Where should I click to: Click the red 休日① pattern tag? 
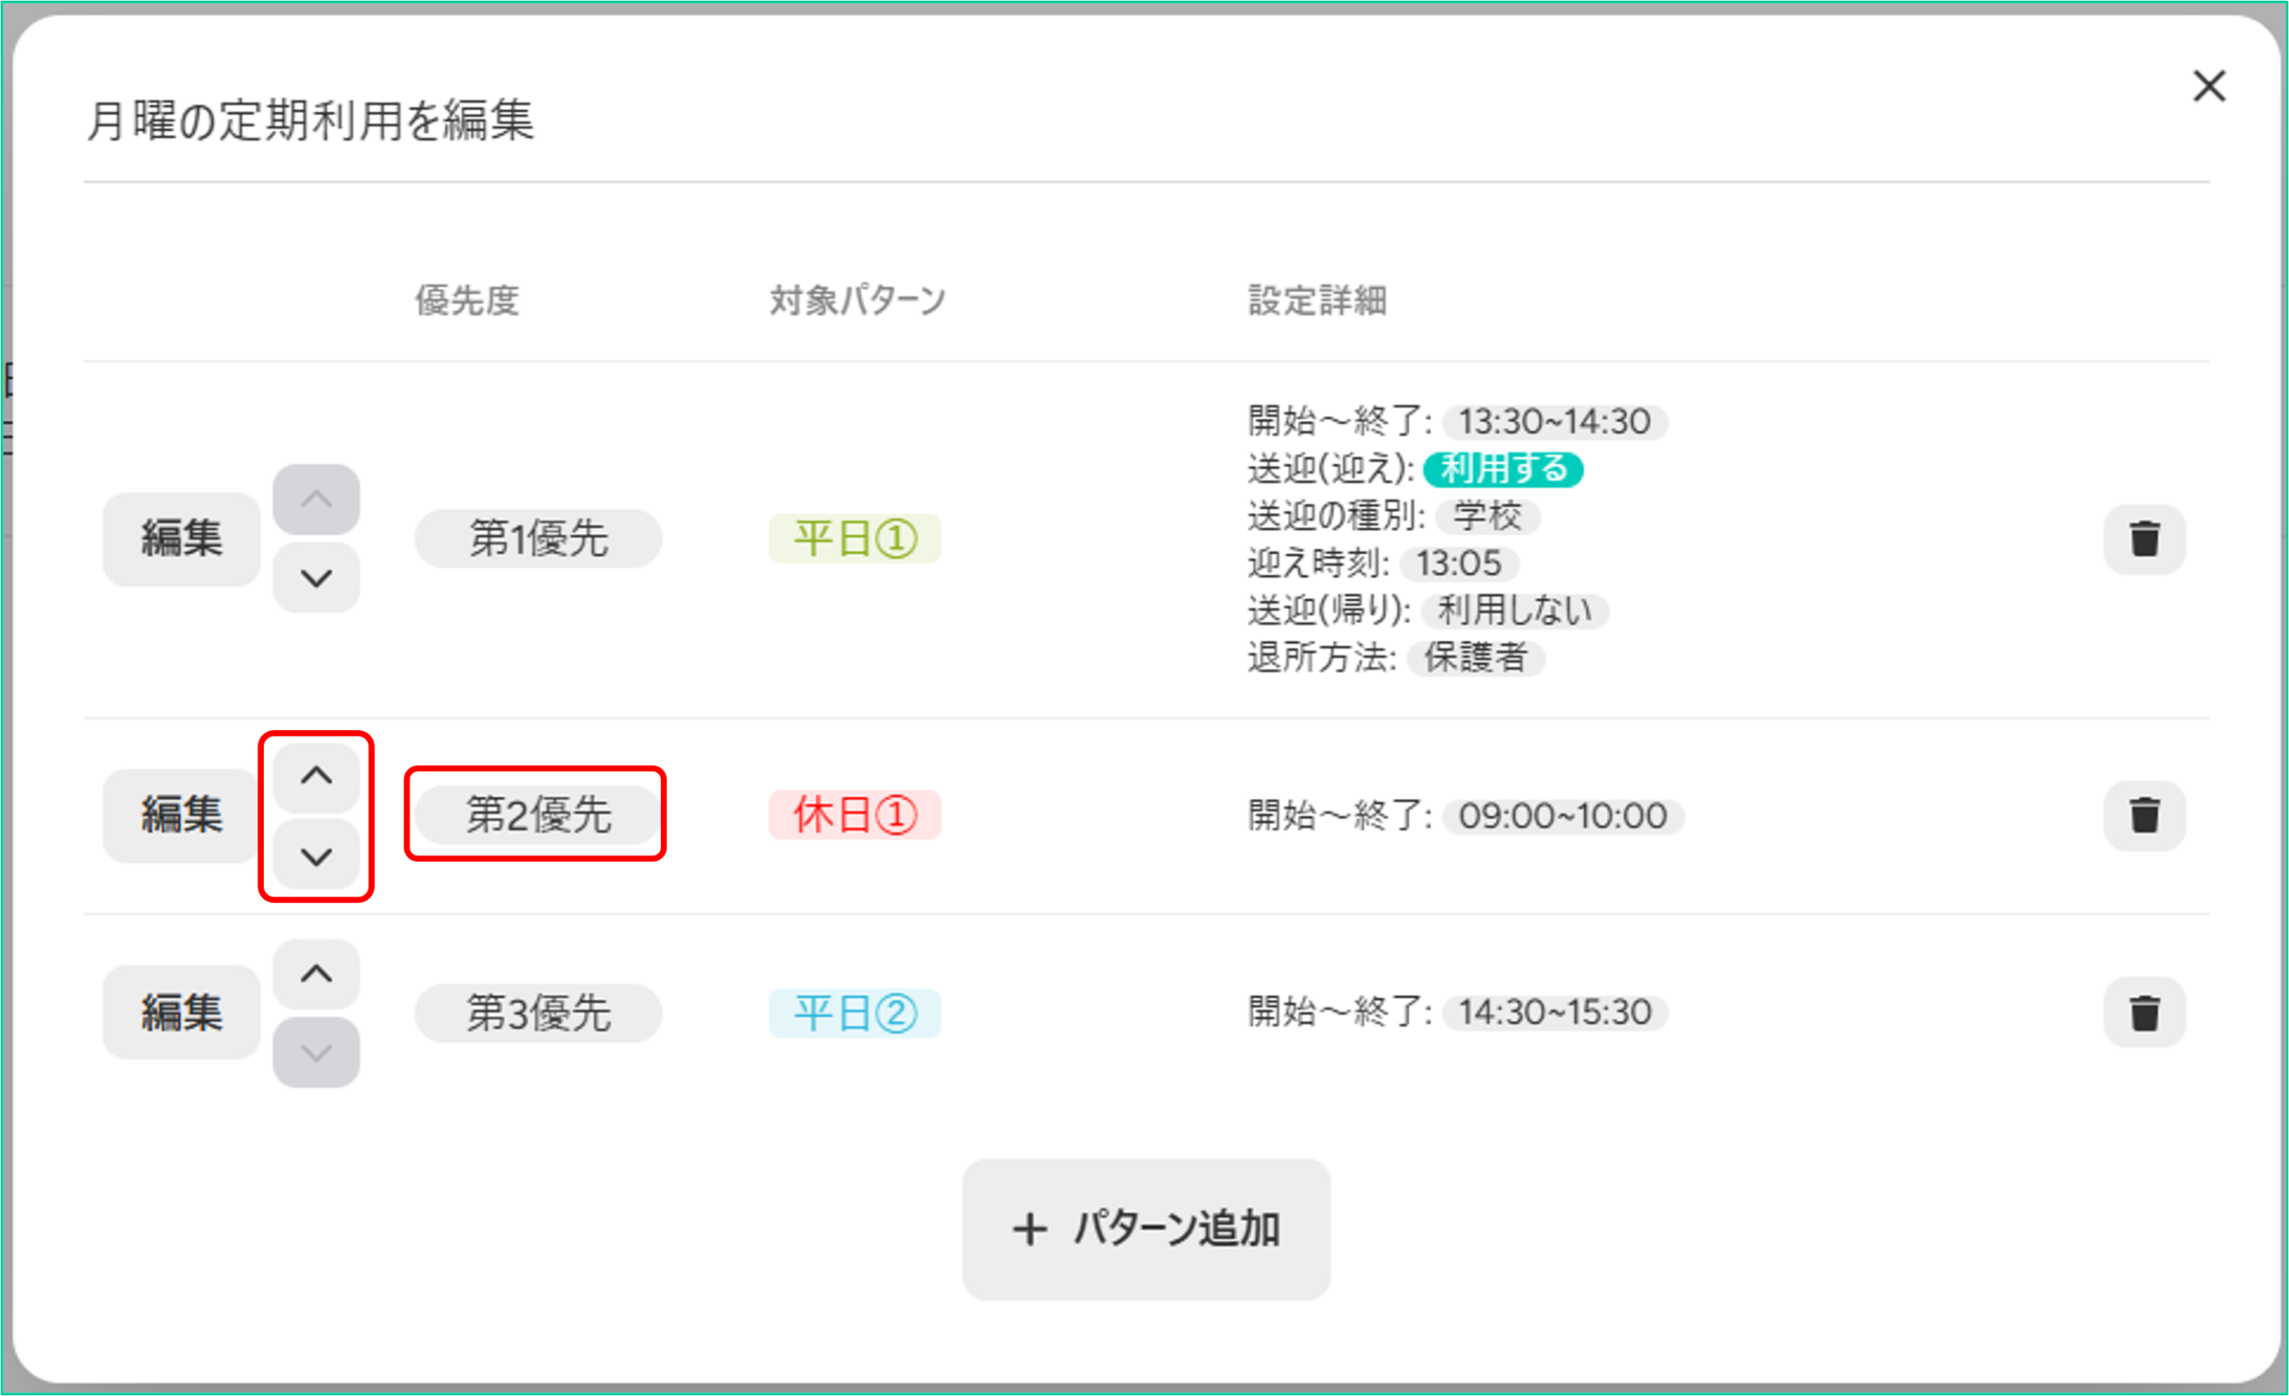point(854,815)
